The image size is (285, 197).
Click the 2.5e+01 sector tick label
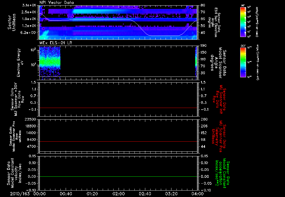[x=29, y=12]
